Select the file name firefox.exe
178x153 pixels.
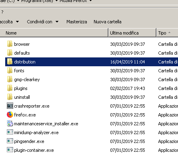tap(25, 115)
